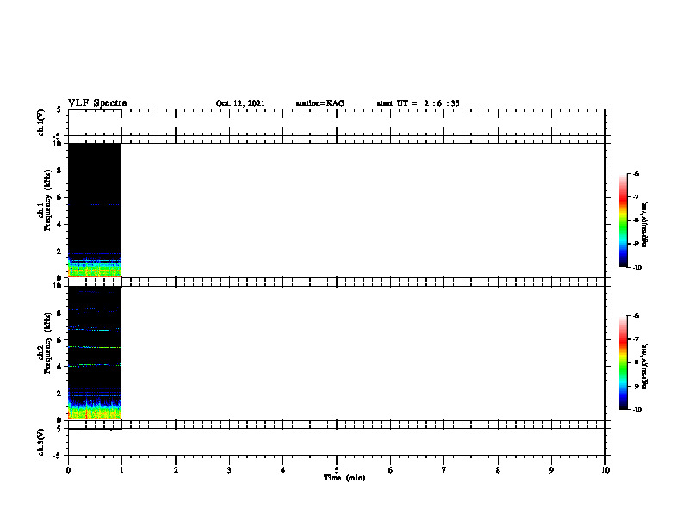
Task: Click the "8" tick on ch.2 frequency axis
Action: tap(59, 313)
